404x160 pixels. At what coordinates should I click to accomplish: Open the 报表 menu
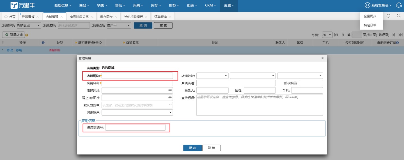point(192,5)
